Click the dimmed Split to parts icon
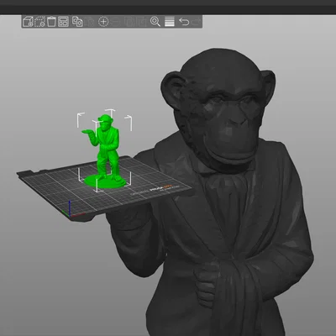 point(141,22)
